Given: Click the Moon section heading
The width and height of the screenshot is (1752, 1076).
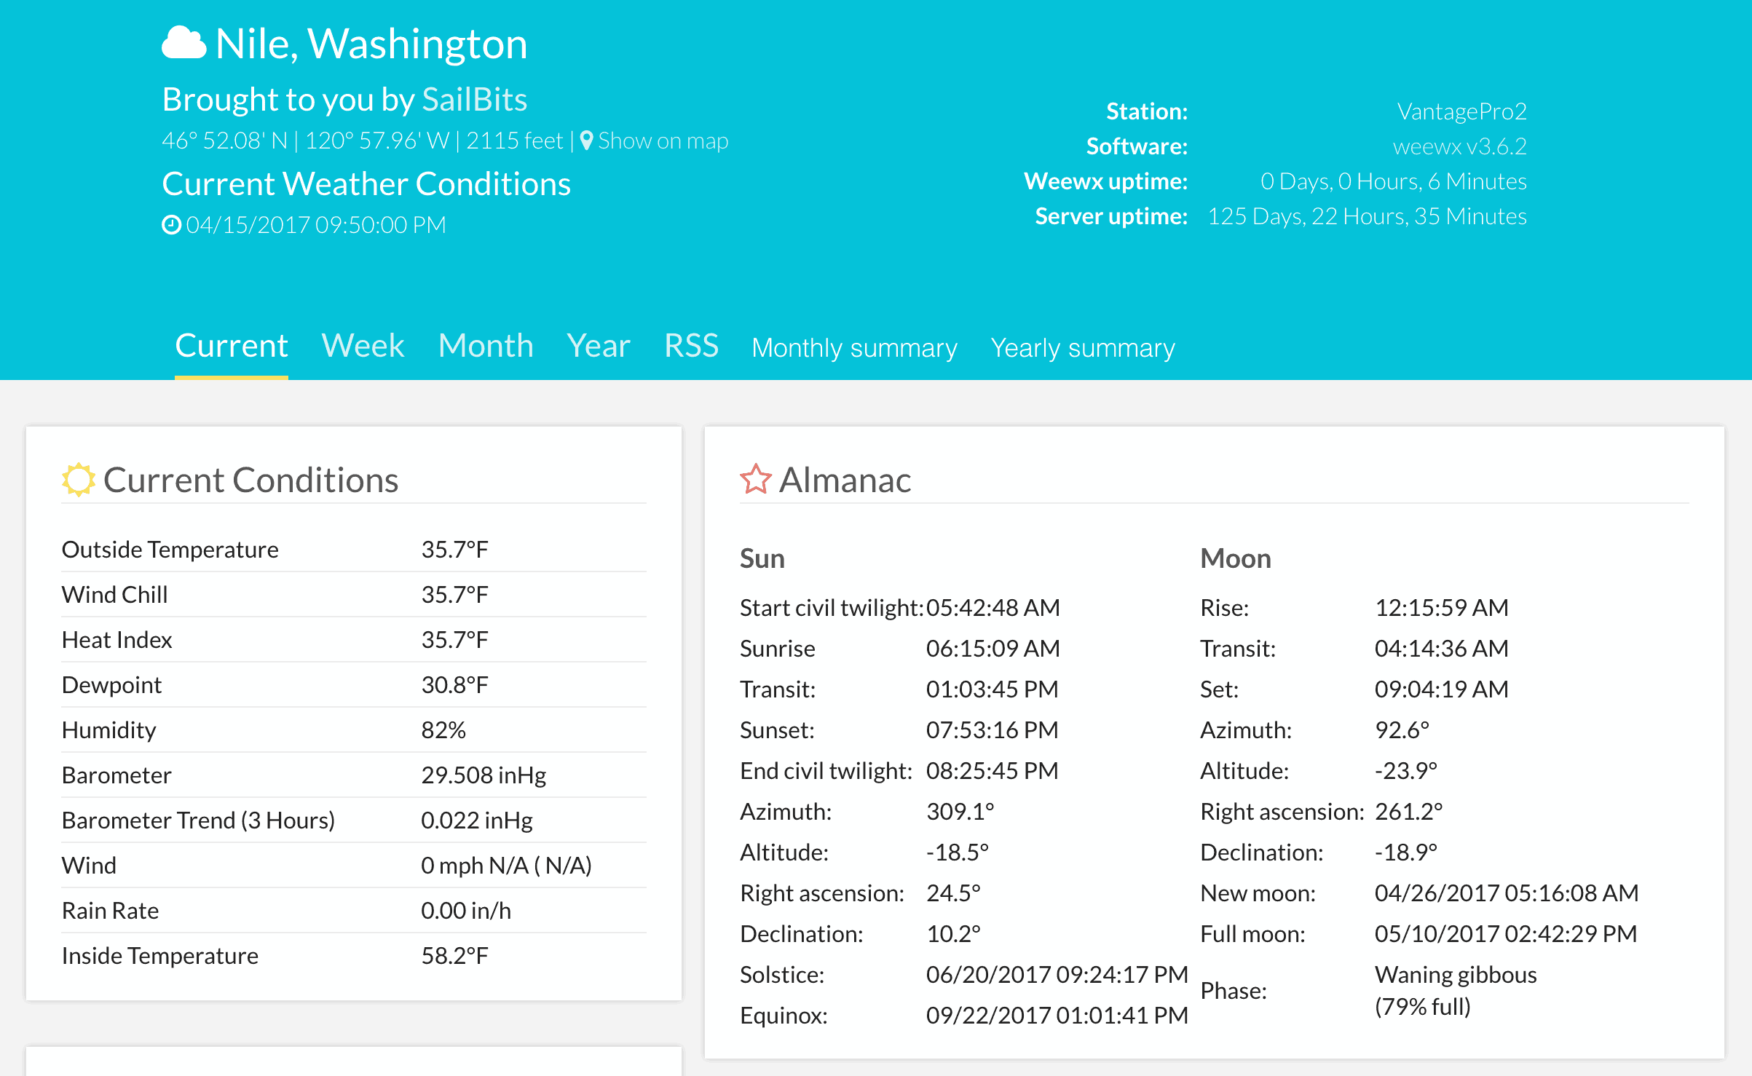Looking at the screenshot, I should pyautogui.click(x=1235, y=558).
